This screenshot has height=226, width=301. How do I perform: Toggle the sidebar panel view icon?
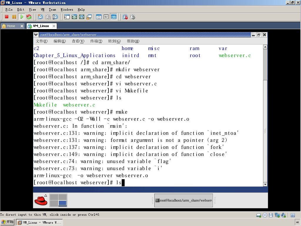pos(67,17)
